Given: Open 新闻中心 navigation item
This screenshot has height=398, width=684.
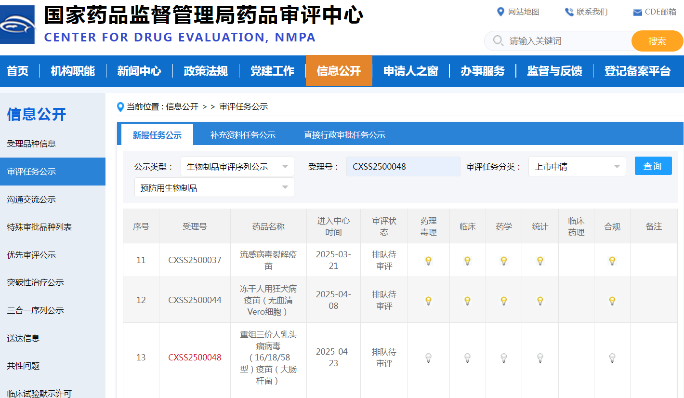Looking at the screenshot, I should pyautogui.click(x=139, y=71).
